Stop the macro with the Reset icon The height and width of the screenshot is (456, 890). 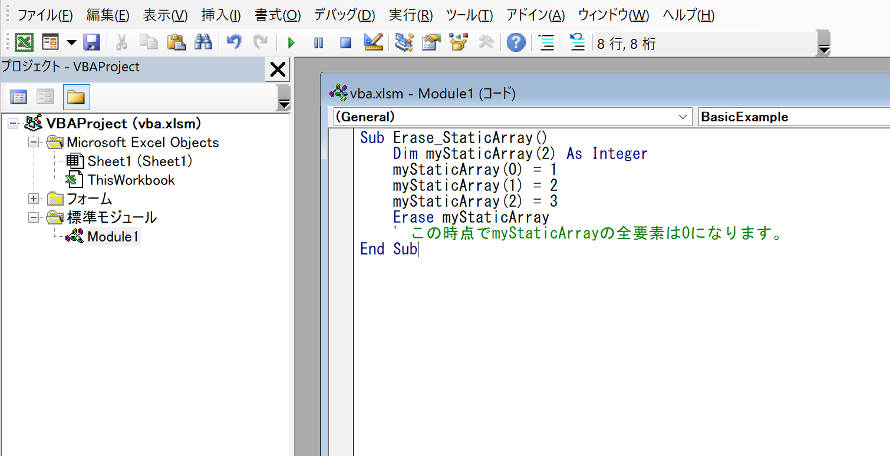point(345,42)
